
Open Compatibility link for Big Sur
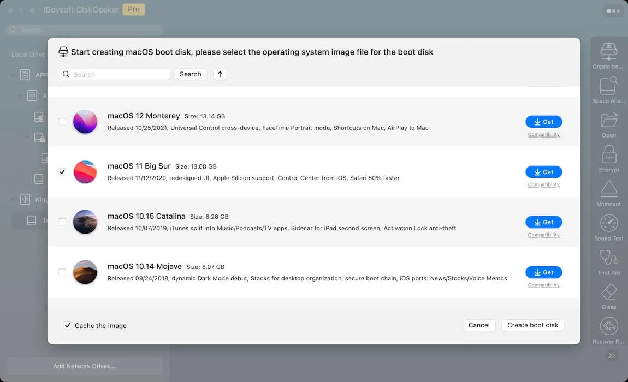pyautogui.click(x=543, y=184)
